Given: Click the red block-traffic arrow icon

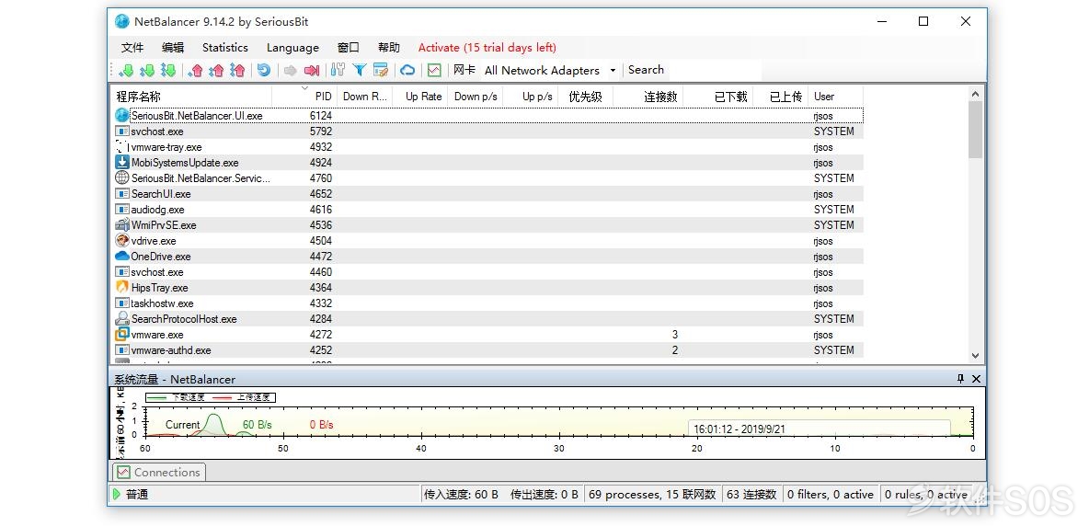Looking at the screenshot, I should click(x=312, y=70).
